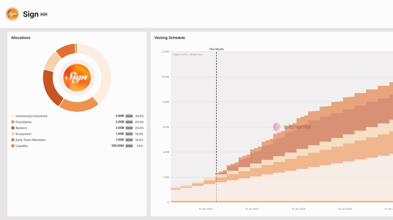This screenshot has height=220, width=393.
Task: Select the Early Team Members legend label
Action: click(x=30, y=140)
